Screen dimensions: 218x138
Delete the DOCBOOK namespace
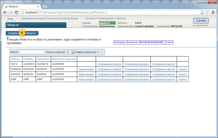pos(183,69)
